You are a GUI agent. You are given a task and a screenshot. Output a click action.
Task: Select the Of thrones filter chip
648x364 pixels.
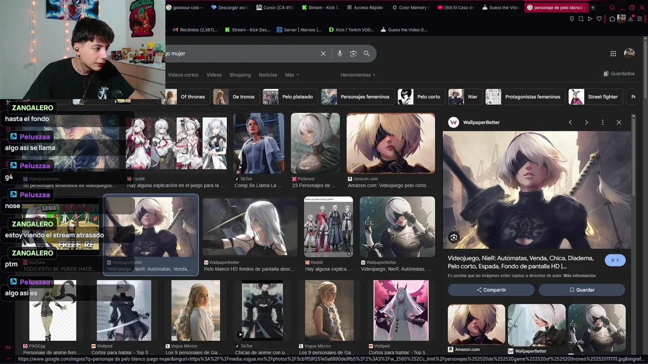tap(186, 97)
